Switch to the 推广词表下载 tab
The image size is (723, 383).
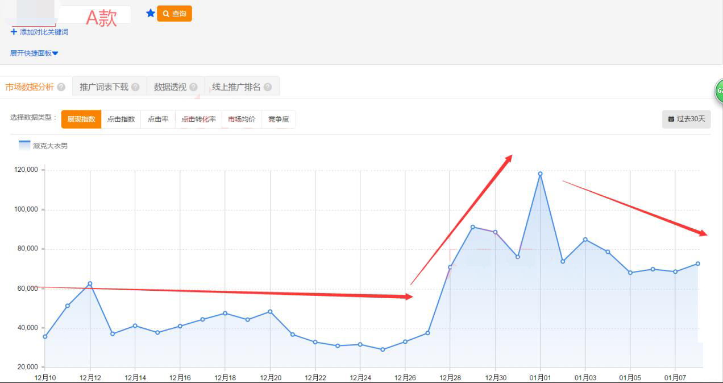pyautogui.click(x=102, y=87)
